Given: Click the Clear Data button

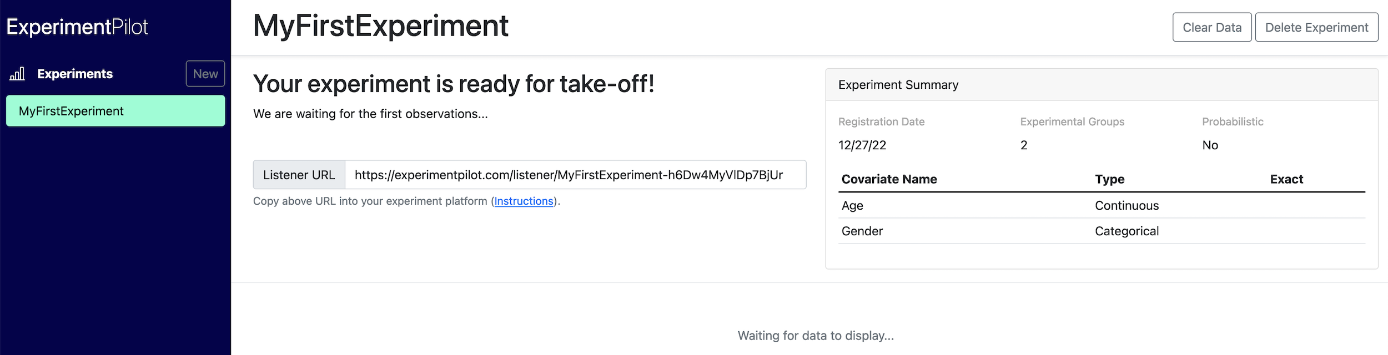Looking at the screenshot, I should [x=1212, y=27].
